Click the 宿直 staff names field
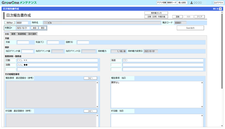 163,60
